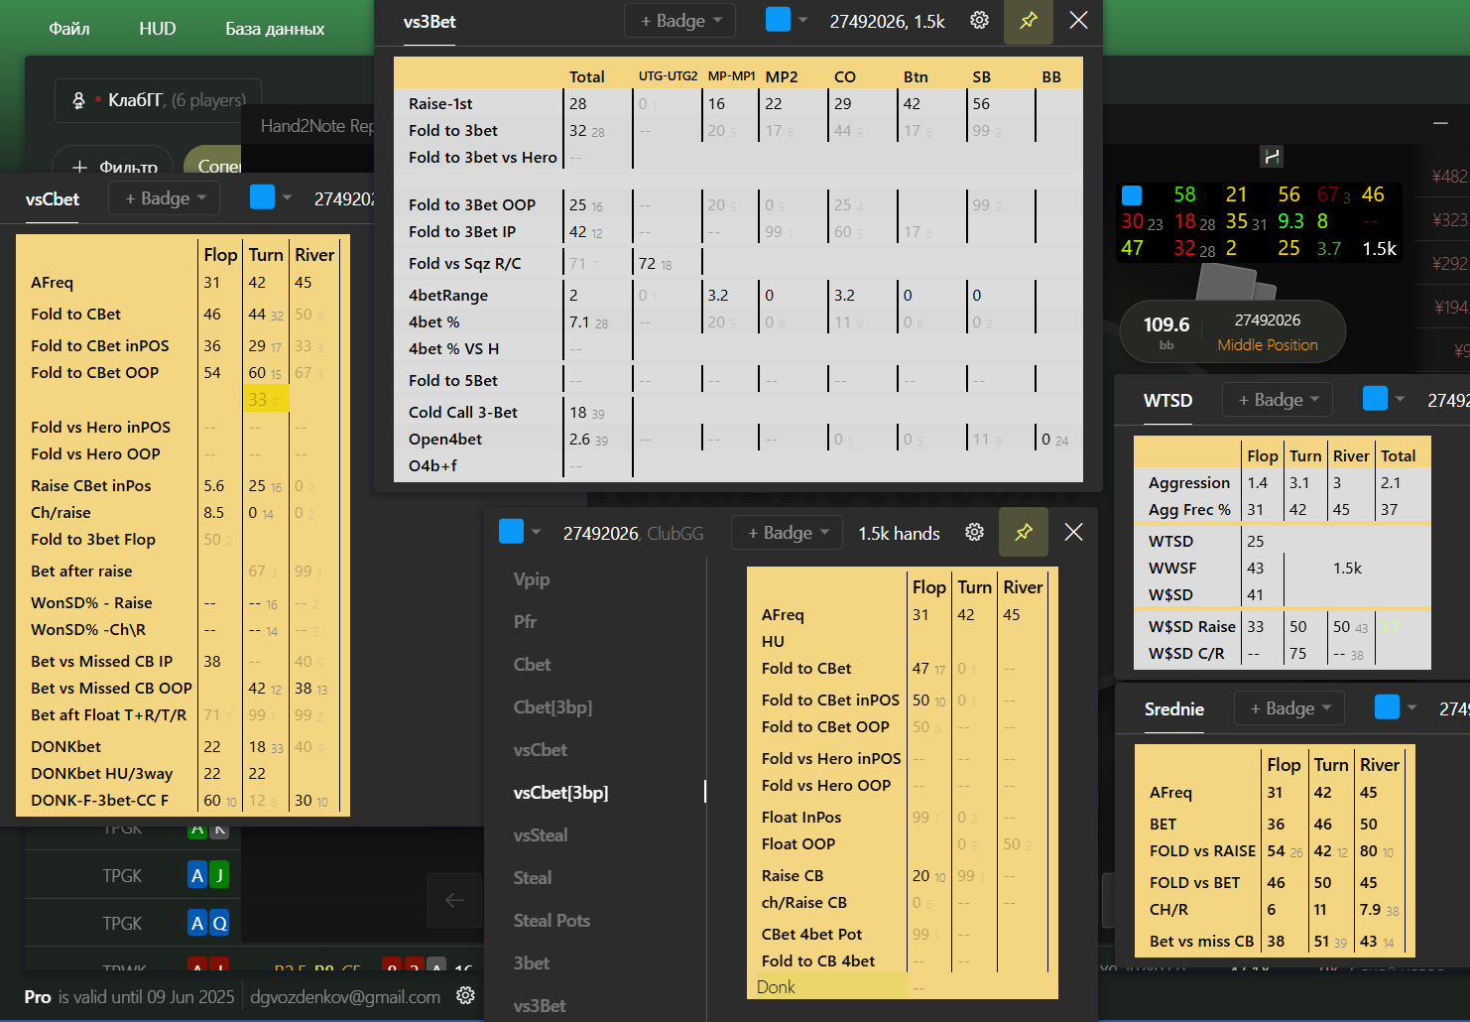The height and width of the screenshot is (1022, 1470).
Task: Click 'Fold to 3bet' row in vs3Bet table
Action: (738, 130)
